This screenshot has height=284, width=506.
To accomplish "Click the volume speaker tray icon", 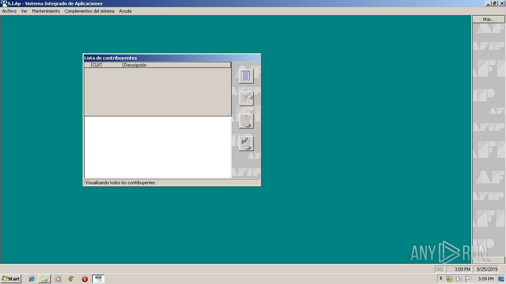I will coord(459,279).
